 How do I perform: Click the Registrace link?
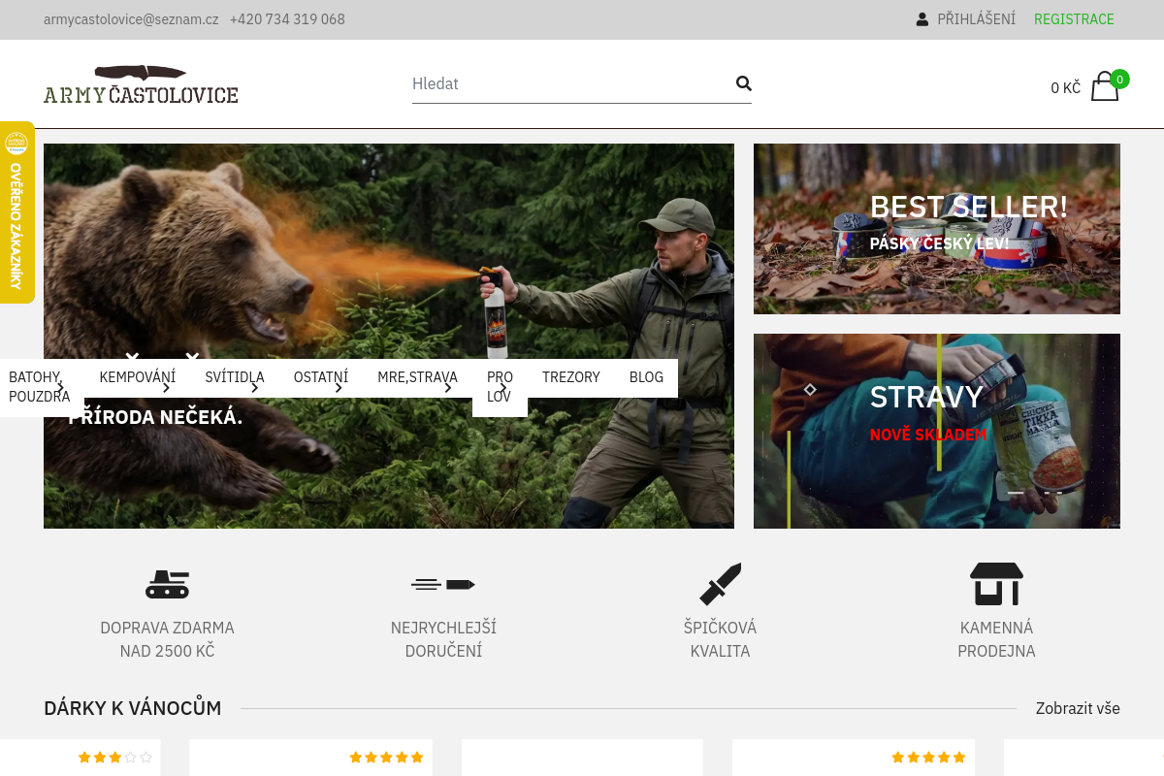[x=1074, y=19]
